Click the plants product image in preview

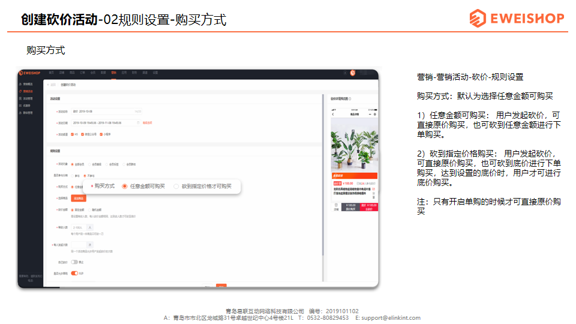click(354, 145)
